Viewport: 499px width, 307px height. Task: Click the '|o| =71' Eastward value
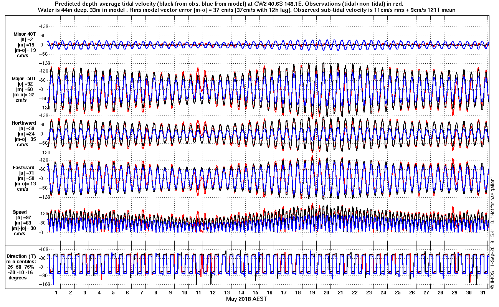(27, 173)
